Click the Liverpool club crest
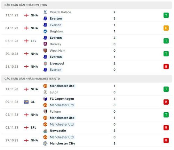Viewport: 174px width, 150px height. coord(45,63)
